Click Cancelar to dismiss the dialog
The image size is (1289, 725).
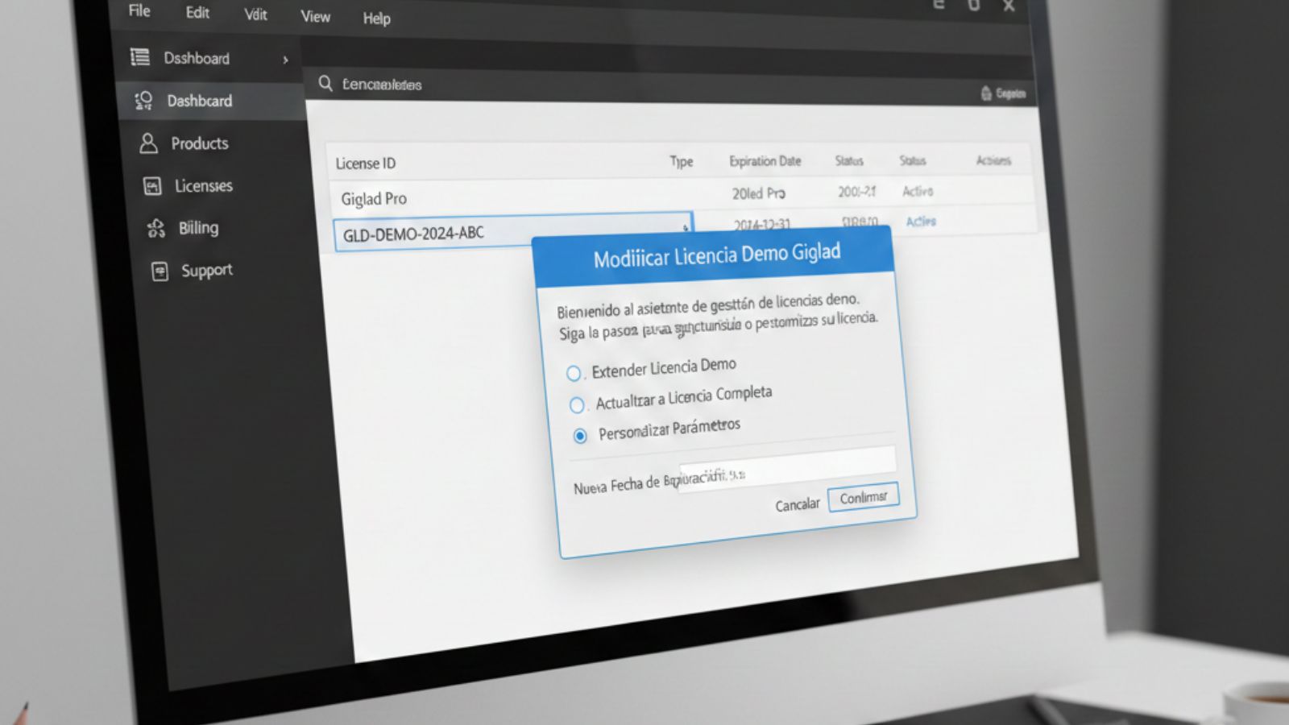(x=797, y=505)
